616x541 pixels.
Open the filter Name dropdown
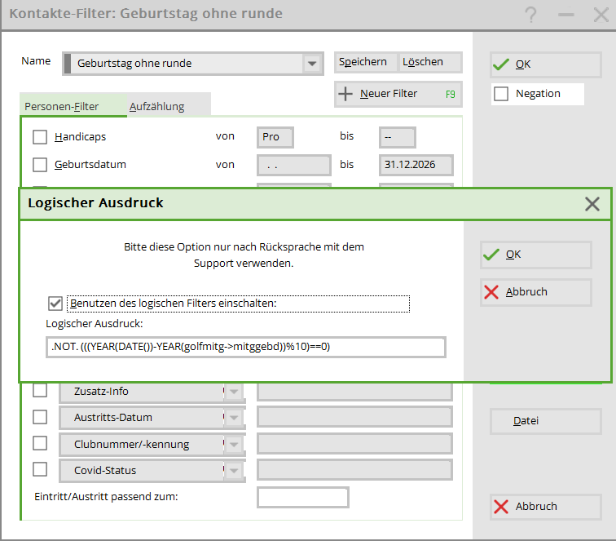[x=311, y=64]
